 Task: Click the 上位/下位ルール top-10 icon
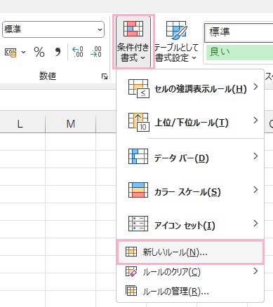(x=138, y=122)
